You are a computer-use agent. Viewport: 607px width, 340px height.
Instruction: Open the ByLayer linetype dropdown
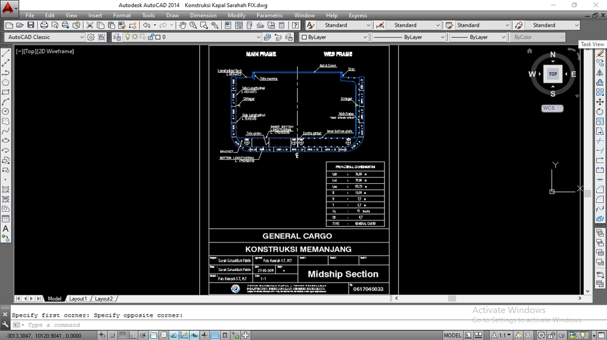pyautogui.click(x=442, y=37)
